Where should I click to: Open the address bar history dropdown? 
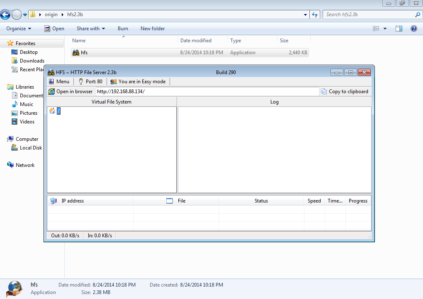pos(305,15)
